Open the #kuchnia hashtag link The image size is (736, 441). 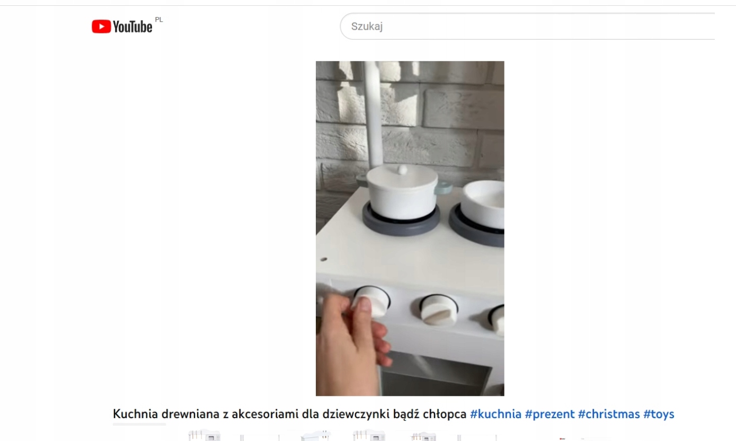495,414
